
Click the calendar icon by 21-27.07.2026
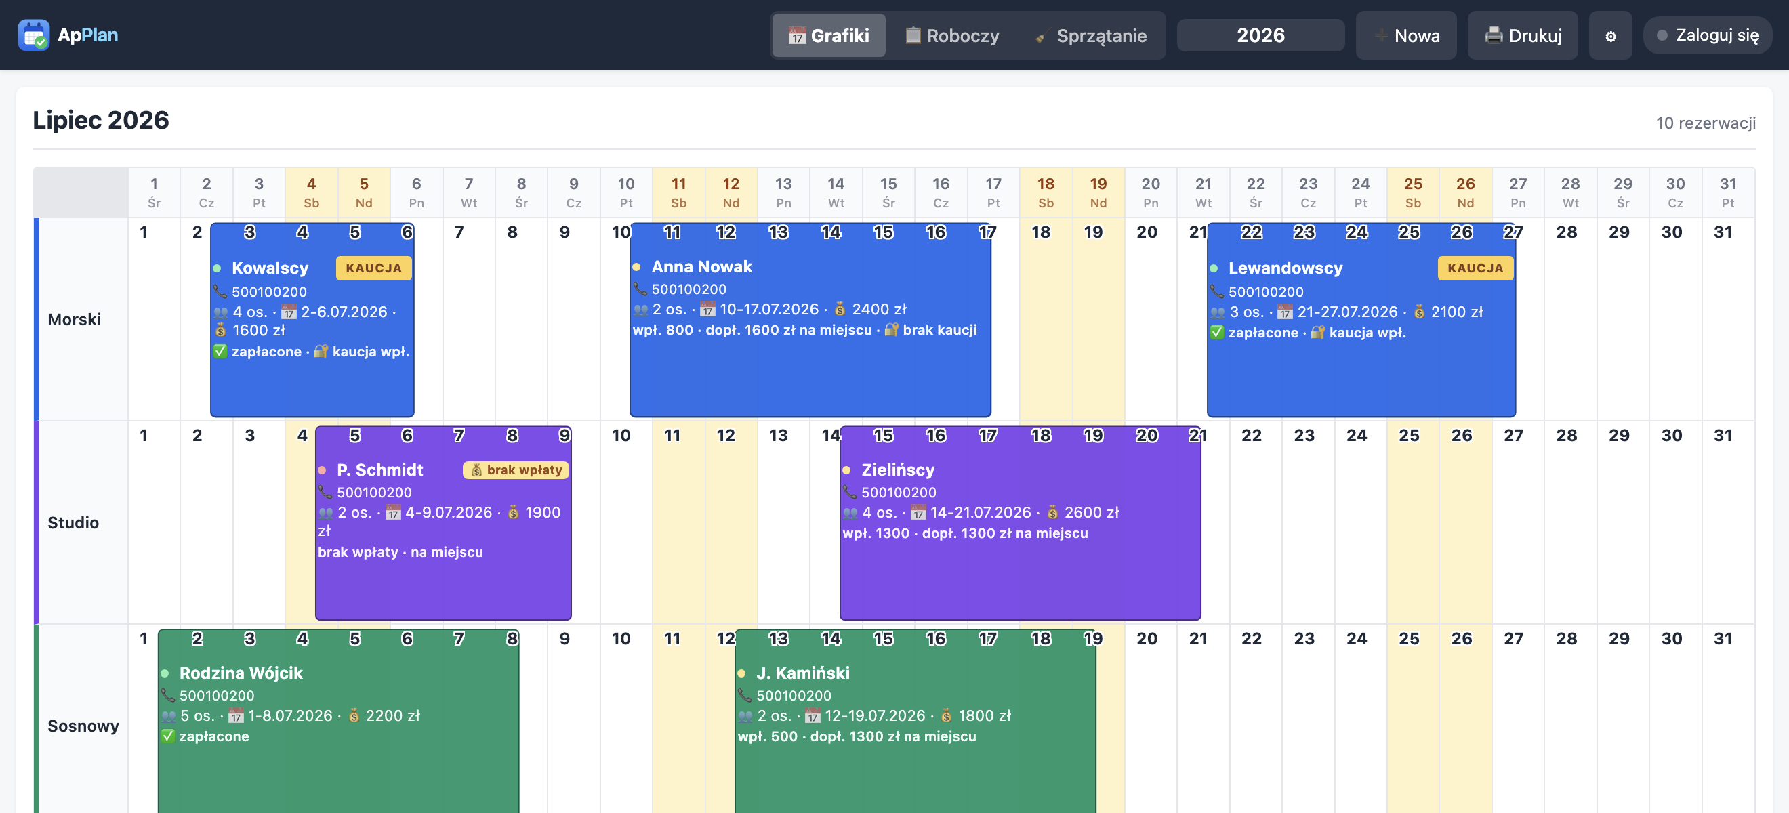(x=1285, y=312)
